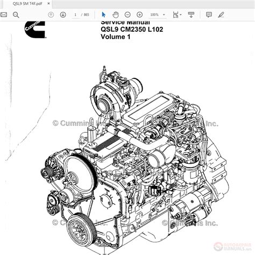Zoom out with minus icon

(127, 14)
